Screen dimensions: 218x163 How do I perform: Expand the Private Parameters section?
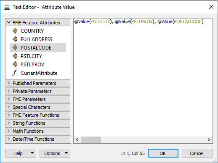pos(38,91)
